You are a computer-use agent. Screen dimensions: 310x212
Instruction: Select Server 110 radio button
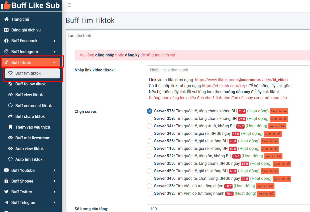click(150, 149)
